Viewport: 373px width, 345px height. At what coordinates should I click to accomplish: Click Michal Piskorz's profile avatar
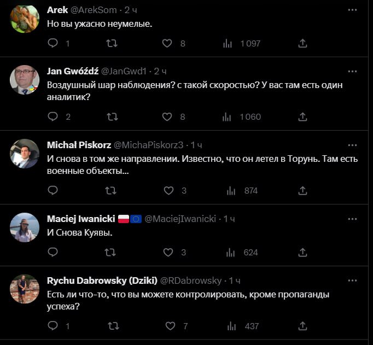tap(25, 154)
